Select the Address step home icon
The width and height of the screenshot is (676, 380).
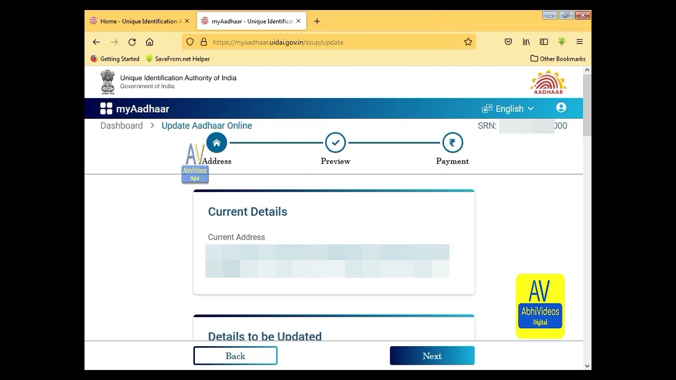(217, 142)
